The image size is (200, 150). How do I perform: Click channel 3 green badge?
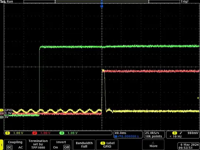tap(62, 133)
